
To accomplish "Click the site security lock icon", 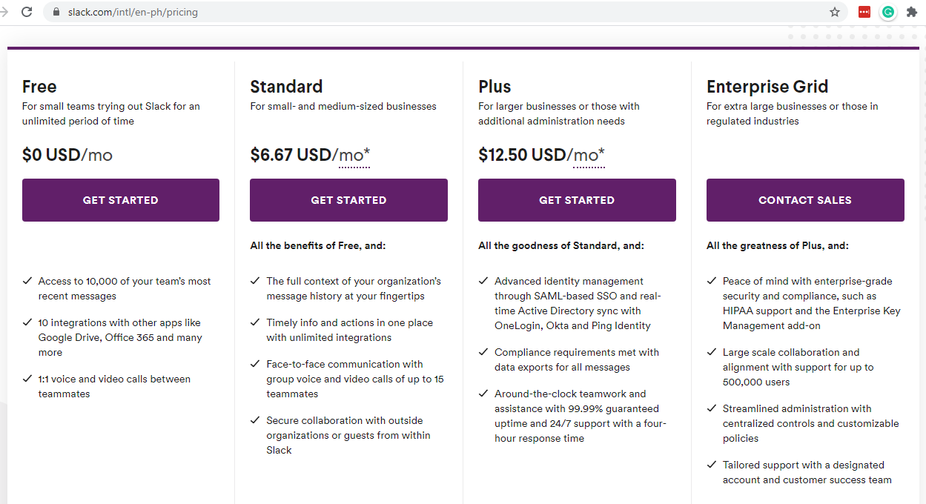I will (x=56, y=12).
